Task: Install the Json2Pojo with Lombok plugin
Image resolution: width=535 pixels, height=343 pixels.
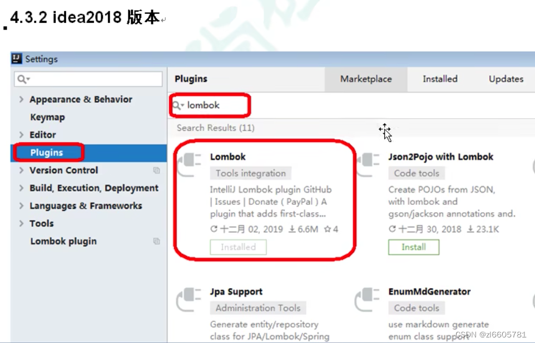Action: pos(414,247)
